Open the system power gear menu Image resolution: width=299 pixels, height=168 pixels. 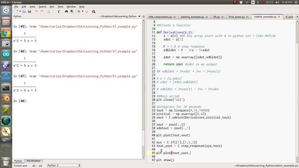296,2
